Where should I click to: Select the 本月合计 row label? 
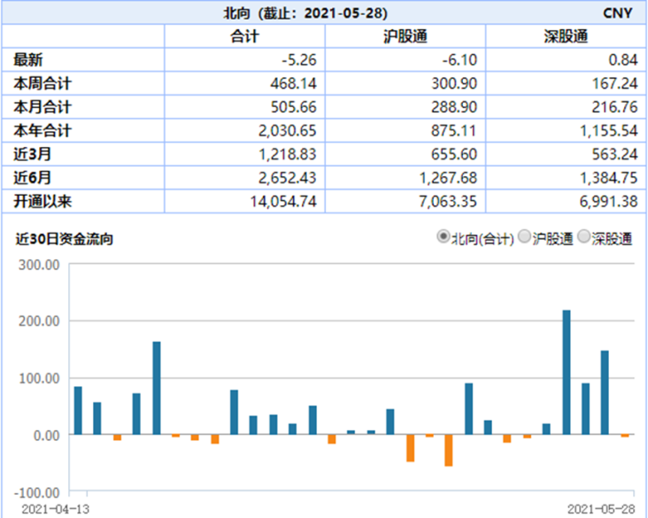point(42,107)
